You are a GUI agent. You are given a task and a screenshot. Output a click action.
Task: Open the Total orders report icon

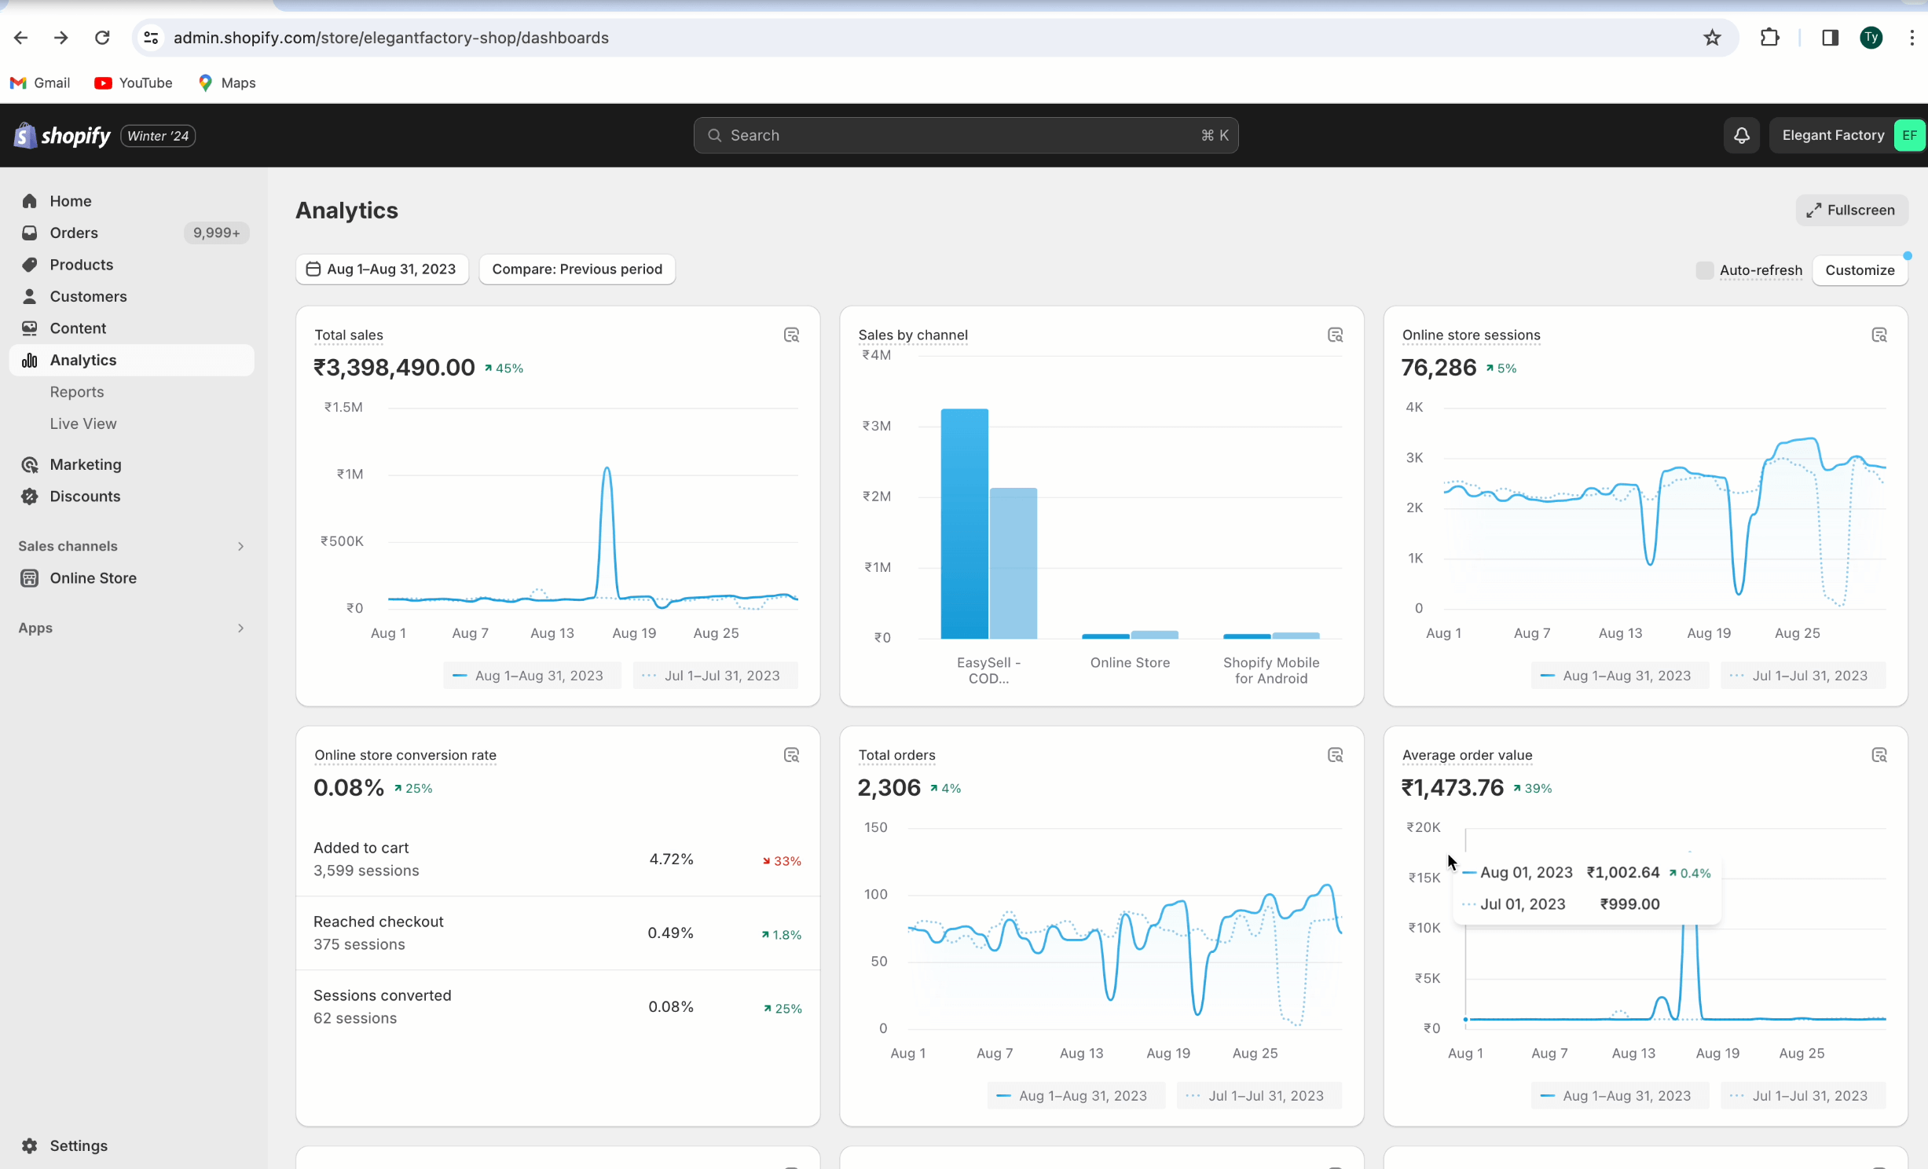pyautogui.click(x=1335, y=756)
